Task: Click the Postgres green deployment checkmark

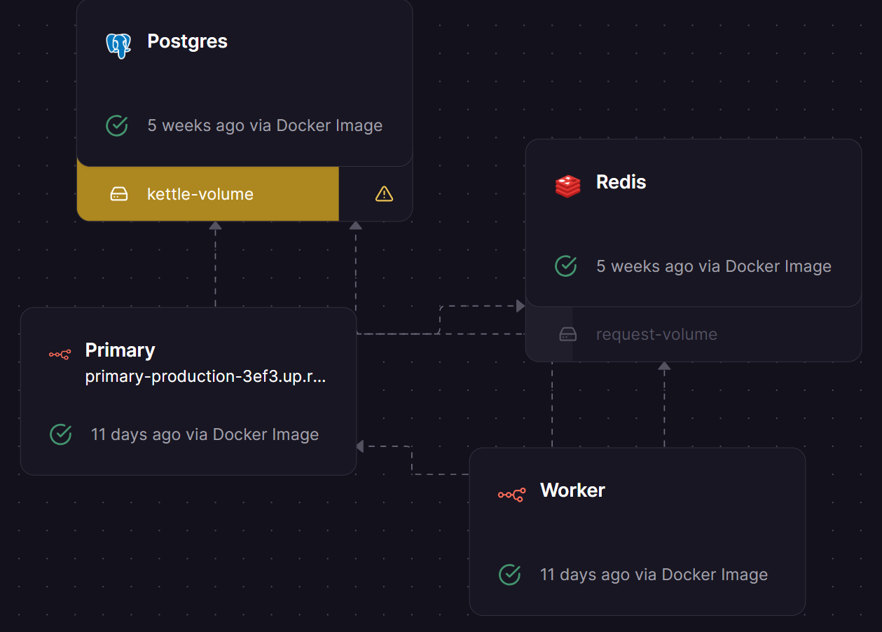Action: pyautogui.click(x=117, y=126)
